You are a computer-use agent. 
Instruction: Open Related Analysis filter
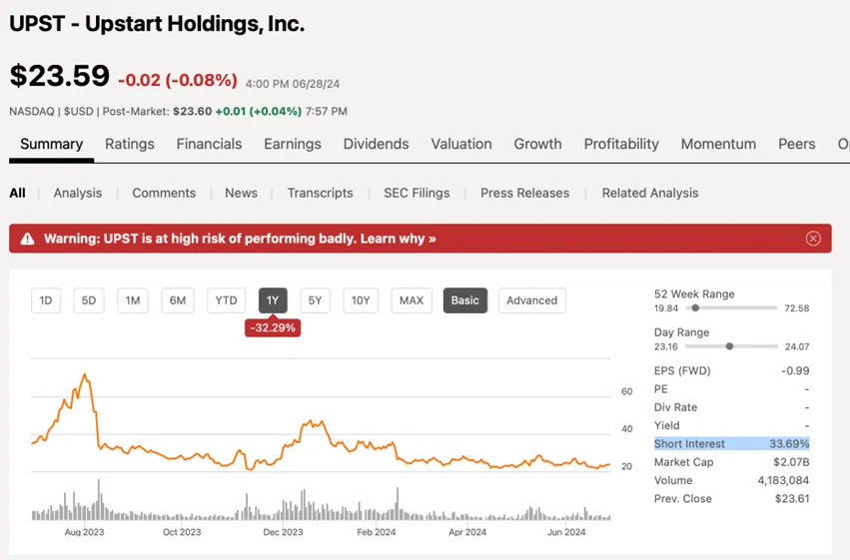pyautogui.click(x=650, y=193)
